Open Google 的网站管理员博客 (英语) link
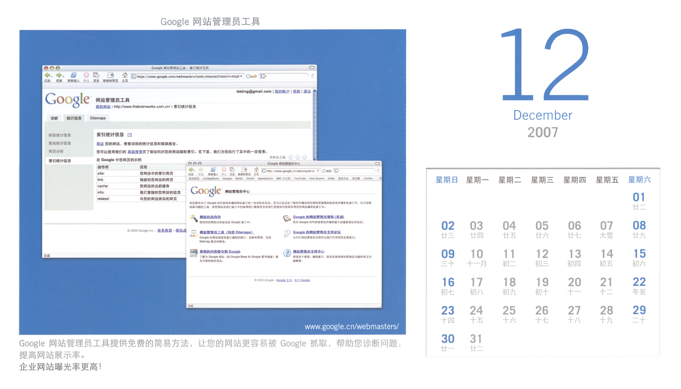The width and height of the screenshot is (681, 389). point(318,217)
